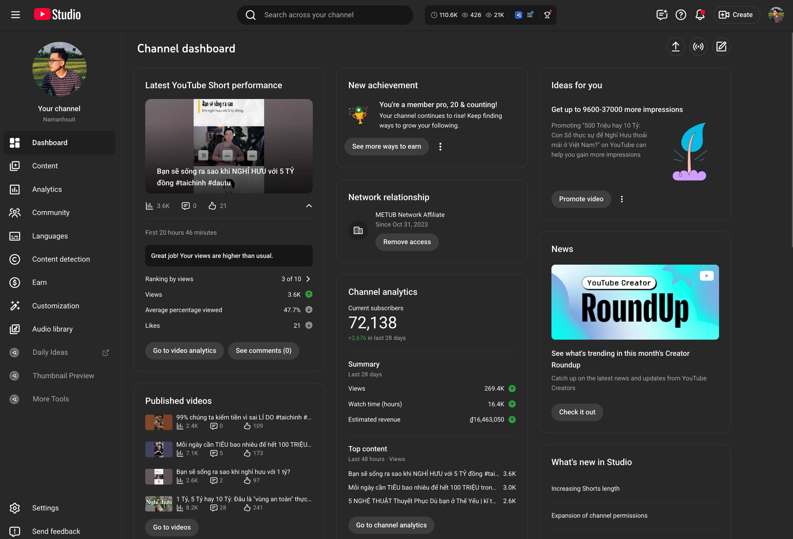Open the Help question mark icon
The width and height of the screenshot is (793, 539).
click(x=681, y=15)
